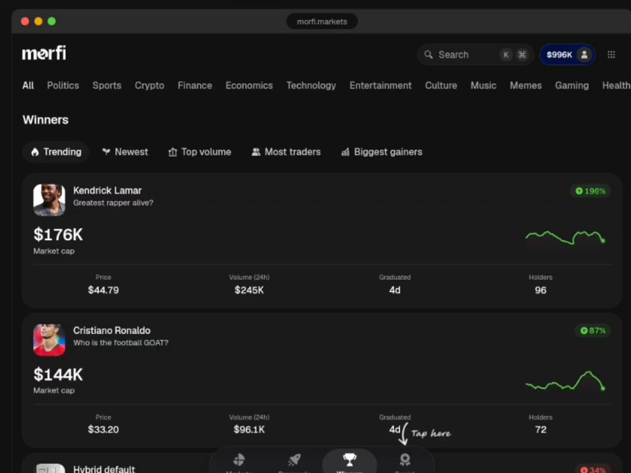
Task: Open the Politics category
Action: 63,85
